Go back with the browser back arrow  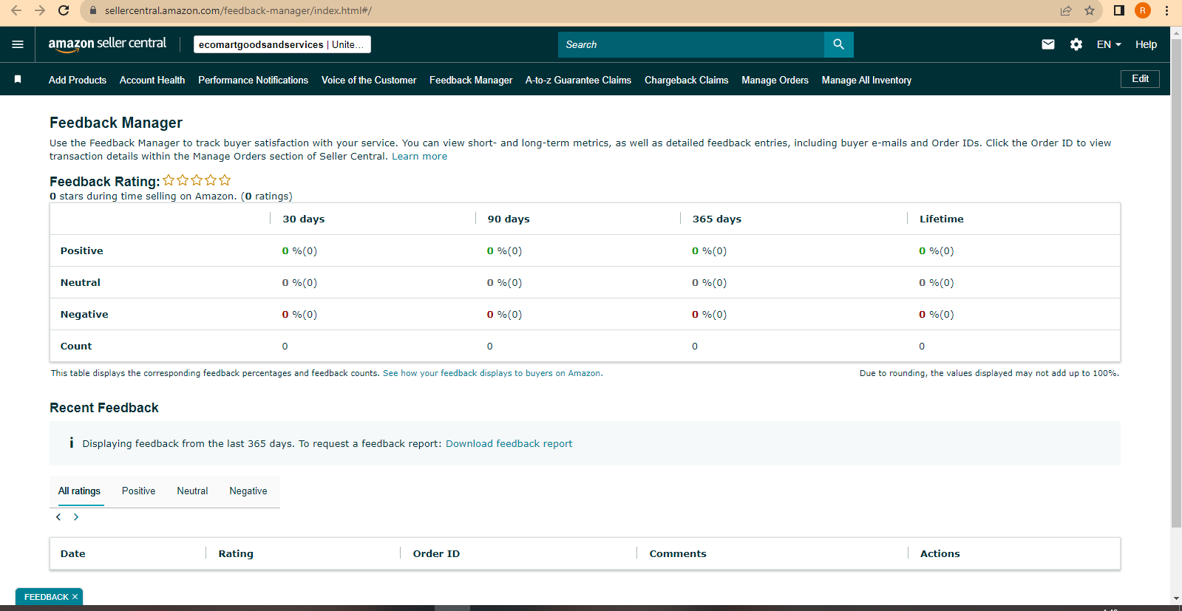click(16, 10)
